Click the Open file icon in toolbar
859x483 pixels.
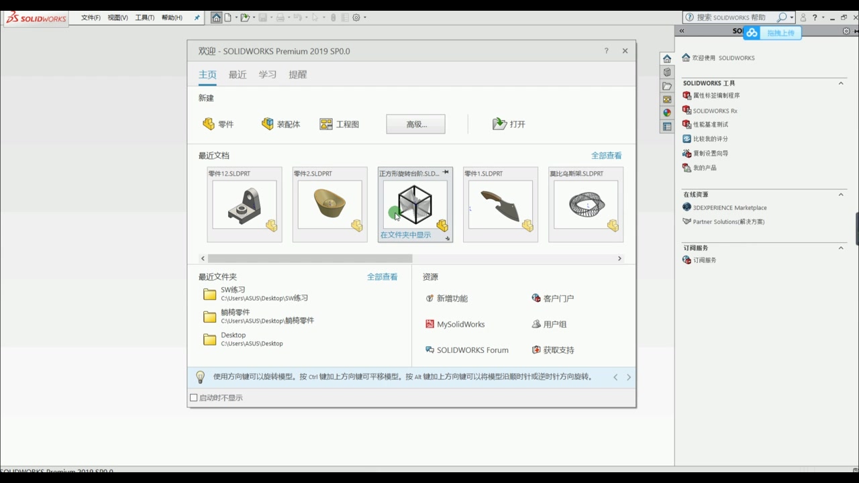click(245, 17)
